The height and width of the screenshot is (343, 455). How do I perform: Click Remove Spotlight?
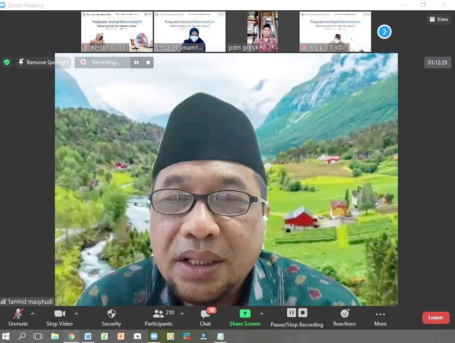click(x=43, y=63)
